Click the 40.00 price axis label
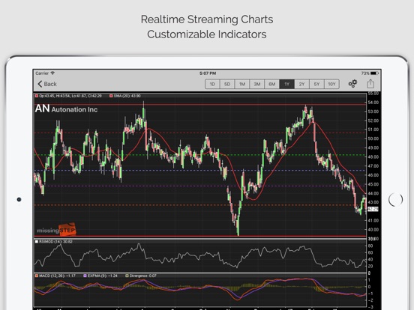This screenshot has height=310, width=414. 373,230
